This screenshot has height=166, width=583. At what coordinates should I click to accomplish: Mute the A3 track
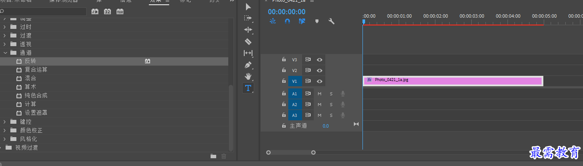320,116
